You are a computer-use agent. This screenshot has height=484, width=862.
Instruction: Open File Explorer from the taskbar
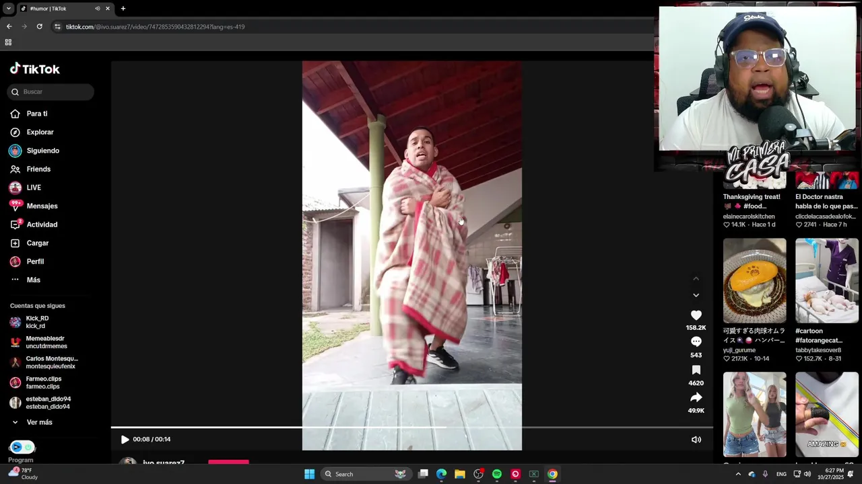pos(460,474)
